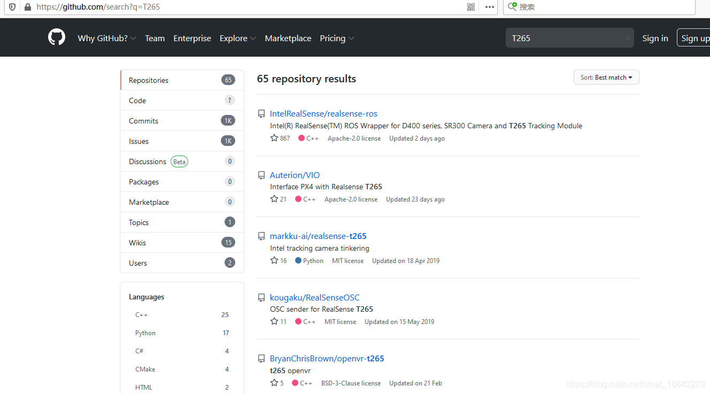
Task: Click the "65 repository results" heading
Action: tap(306, 79)
